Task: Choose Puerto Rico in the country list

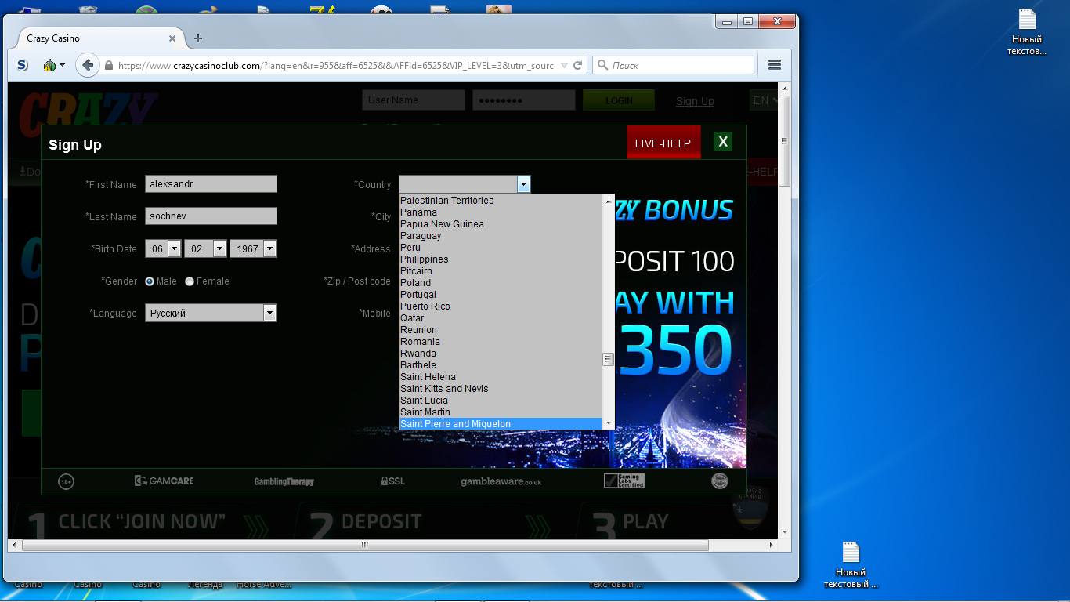Action: tap(501, 306)
